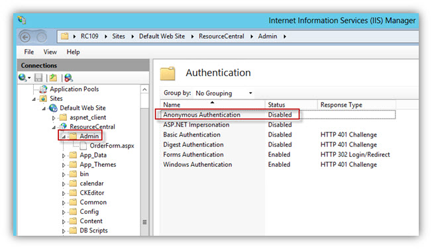
Task: Click the Common folder icon
Action: [x=73, y=202]
